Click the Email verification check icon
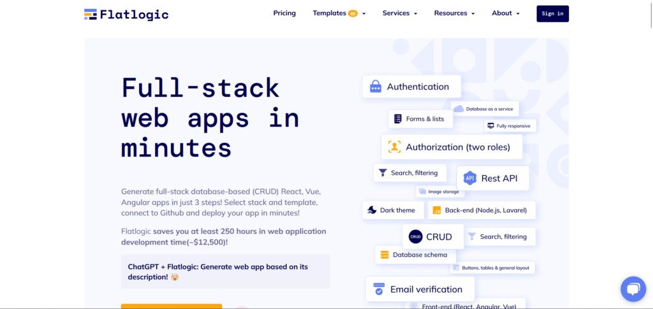653x309 pixels. [x=379, y=289]
